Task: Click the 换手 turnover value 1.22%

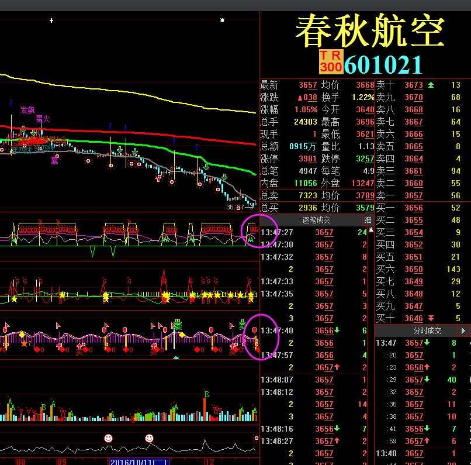Action: (363, 98)
